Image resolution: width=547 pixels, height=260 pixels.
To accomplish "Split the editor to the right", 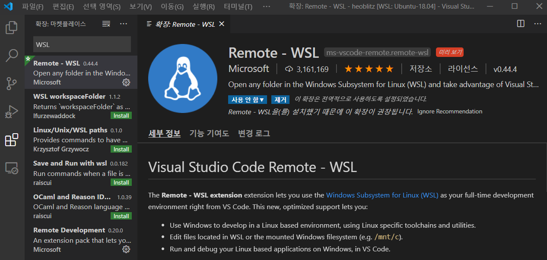I will pyautogui.click(x=521, y=24).
